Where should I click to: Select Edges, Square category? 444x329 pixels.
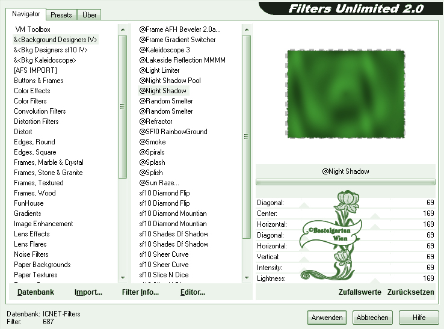tap(35, 152)
